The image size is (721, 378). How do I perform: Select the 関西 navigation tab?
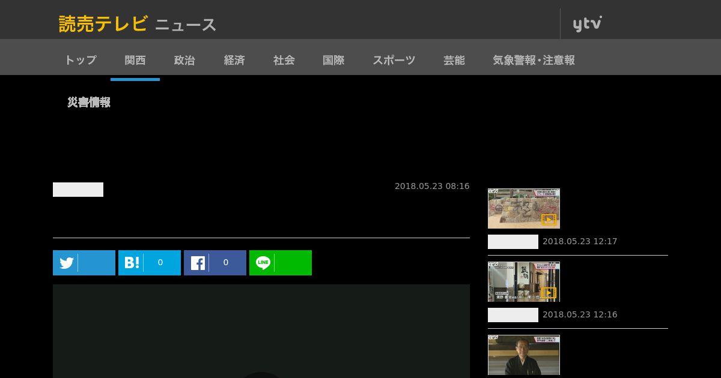click(x=135, y=60)
